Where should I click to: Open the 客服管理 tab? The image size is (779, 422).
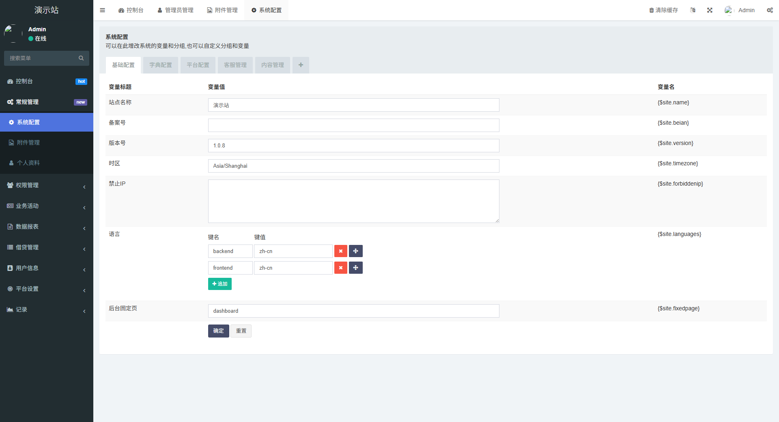pos(235,65)
